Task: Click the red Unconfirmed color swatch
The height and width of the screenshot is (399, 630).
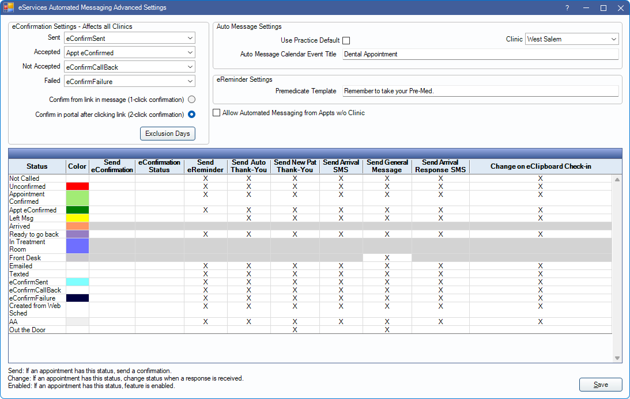Action: point(77,187)
